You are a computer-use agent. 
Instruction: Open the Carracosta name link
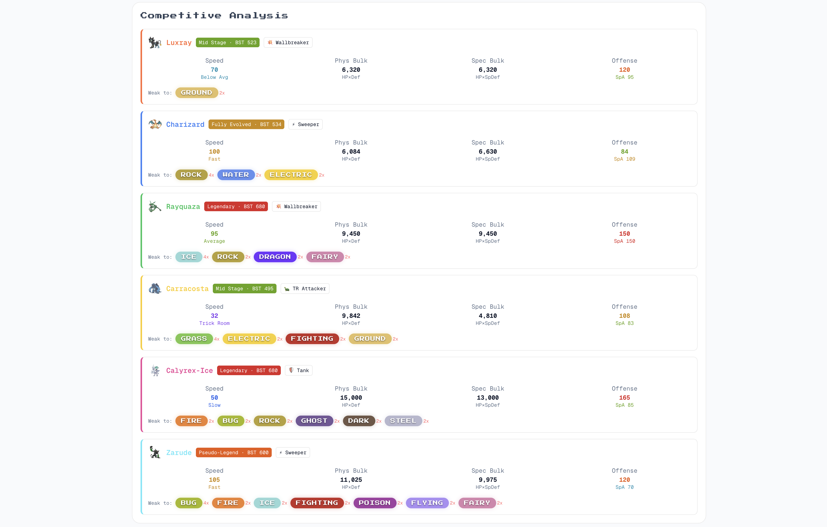(x=187, y=289)
